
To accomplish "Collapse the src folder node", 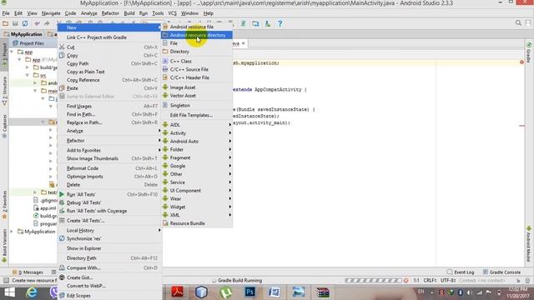I will tap(28, 75).
